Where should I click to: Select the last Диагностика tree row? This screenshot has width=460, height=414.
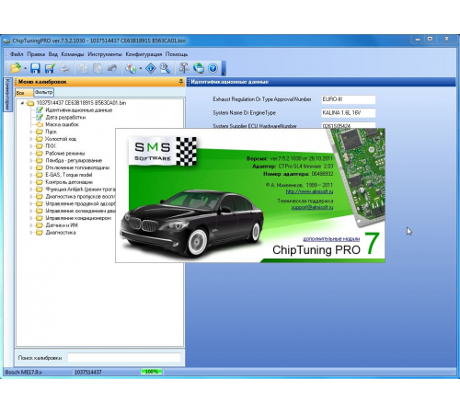tap(61, 233)
